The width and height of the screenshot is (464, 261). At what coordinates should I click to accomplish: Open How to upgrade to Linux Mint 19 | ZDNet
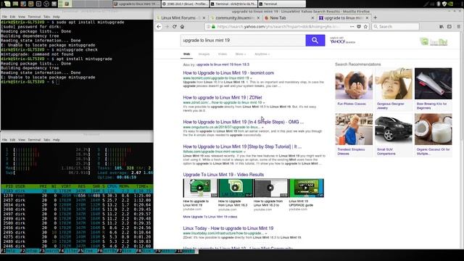[223, 97]
